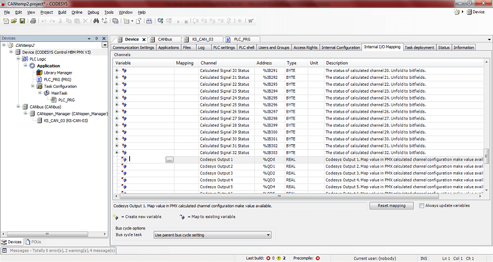Click the New file toolbar icon
This screenshot has height=262, width=493.
coord(5,21)
